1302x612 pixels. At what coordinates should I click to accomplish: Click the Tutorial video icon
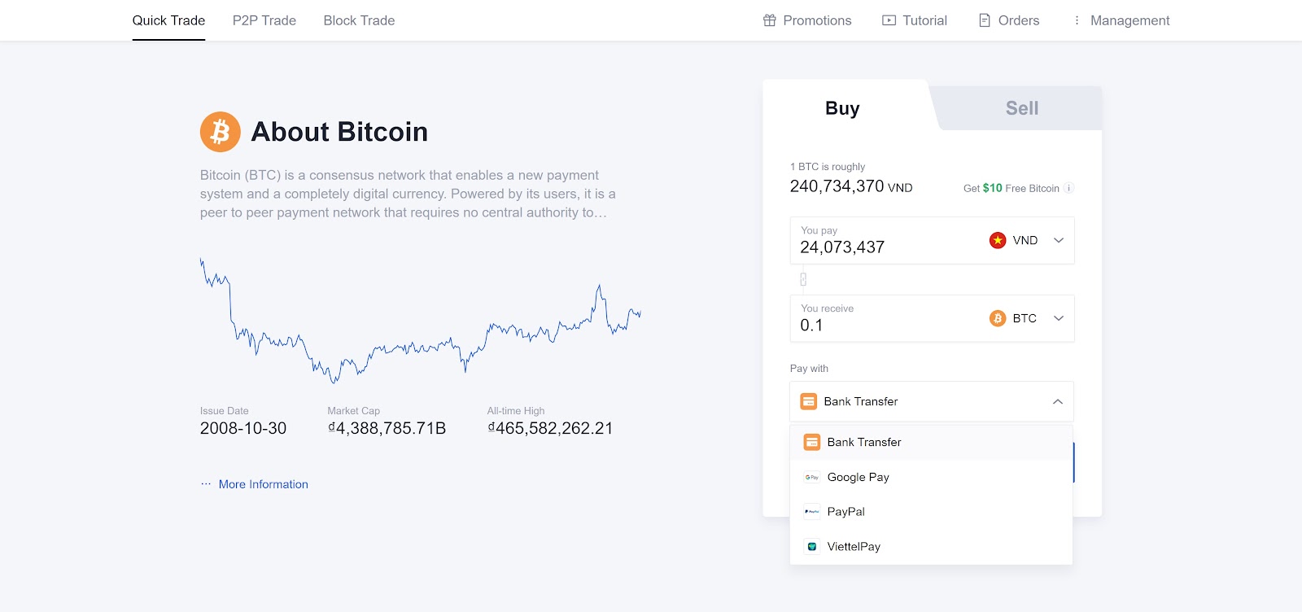tap(889, 20)
